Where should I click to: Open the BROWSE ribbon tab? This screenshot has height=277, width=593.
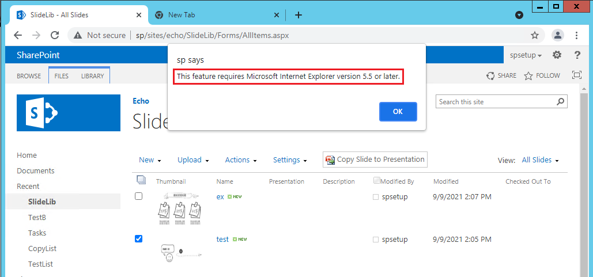tap(29, 76)
